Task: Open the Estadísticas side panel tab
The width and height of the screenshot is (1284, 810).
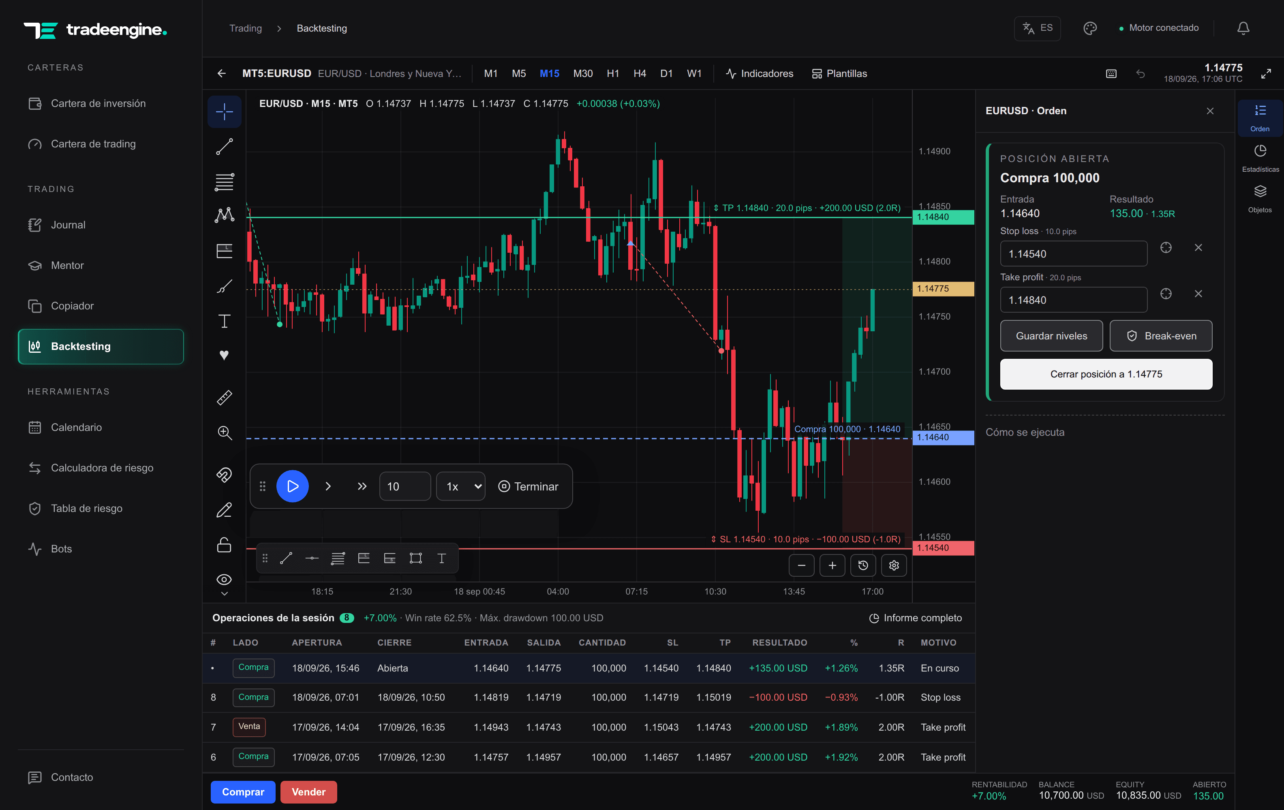Action: [1260, 158]
